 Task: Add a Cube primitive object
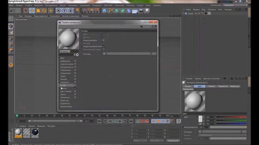pos(104,11)
